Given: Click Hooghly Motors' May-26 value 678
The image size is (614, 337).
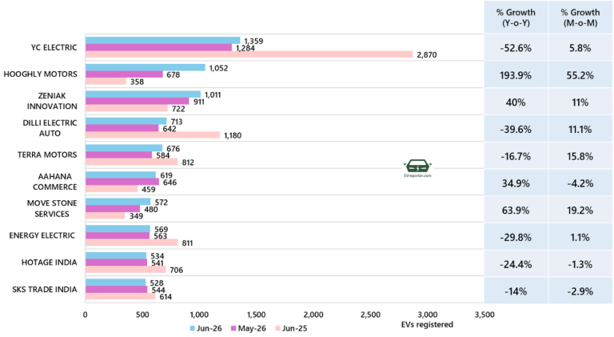Looking at the screenshot, I should tap(173, 75).
